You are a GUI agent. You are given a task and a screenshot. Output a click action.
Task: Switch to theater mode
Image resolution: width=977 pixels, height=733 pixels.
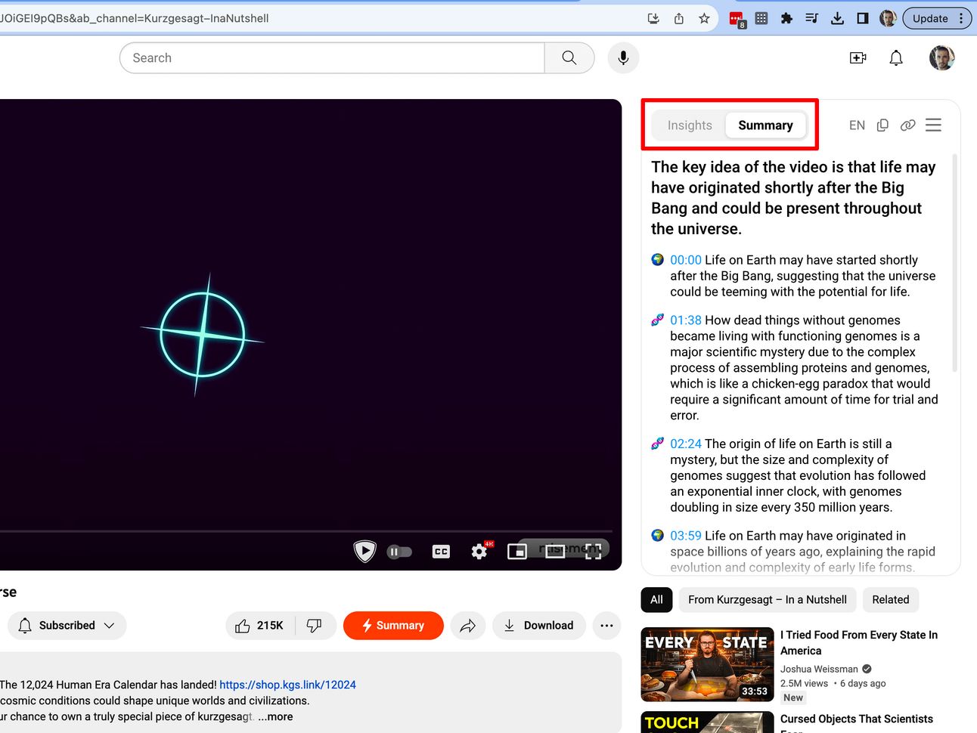(555, 552)
